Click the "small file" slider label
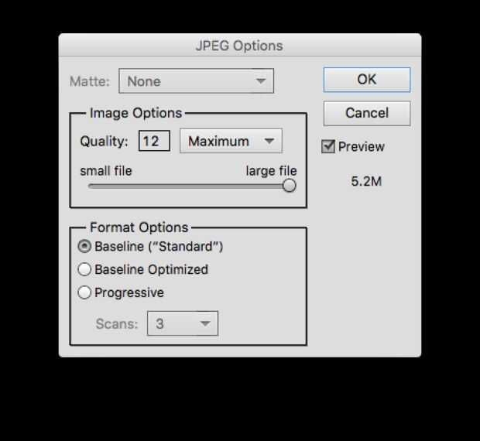The image size is (480, 441). 106,171
